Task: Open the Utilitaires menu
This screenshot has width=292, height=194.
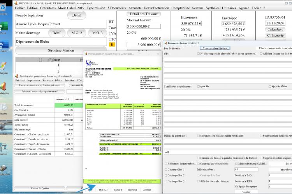Action: point(229,8)
